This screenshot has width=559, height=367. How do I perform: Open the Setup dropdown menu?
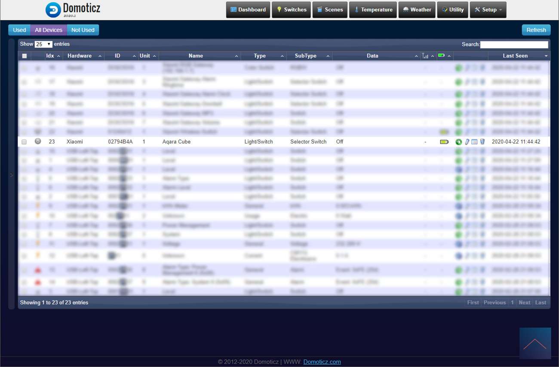pyautogui.click(x=488, y=9)
